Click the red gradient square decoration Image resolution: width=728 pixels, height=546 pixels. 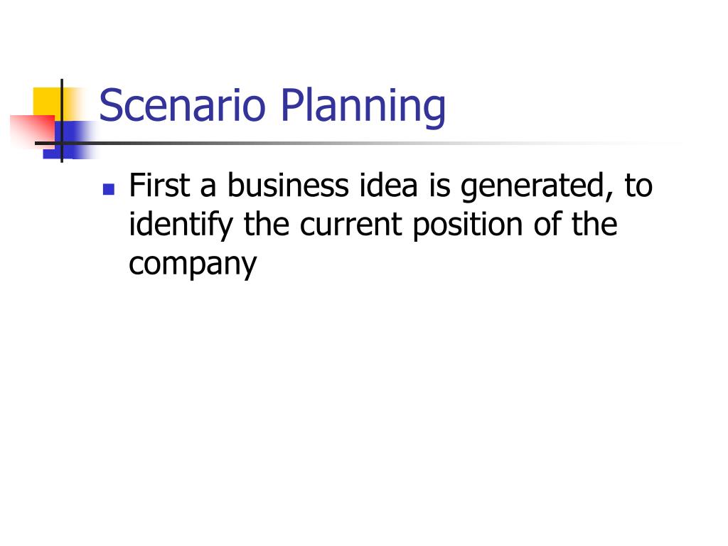coord(32,131)
